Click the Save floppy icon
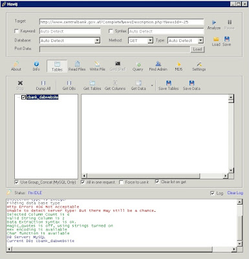 click(x=227, y=39)
